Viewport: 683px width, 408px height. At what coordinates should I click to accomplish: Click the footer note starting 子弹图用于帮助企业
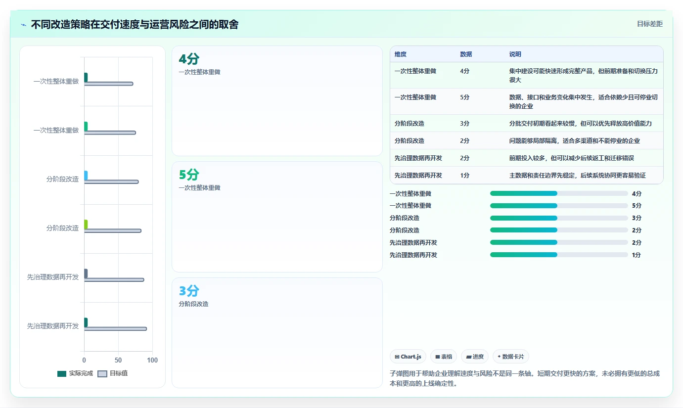[525, 378]
